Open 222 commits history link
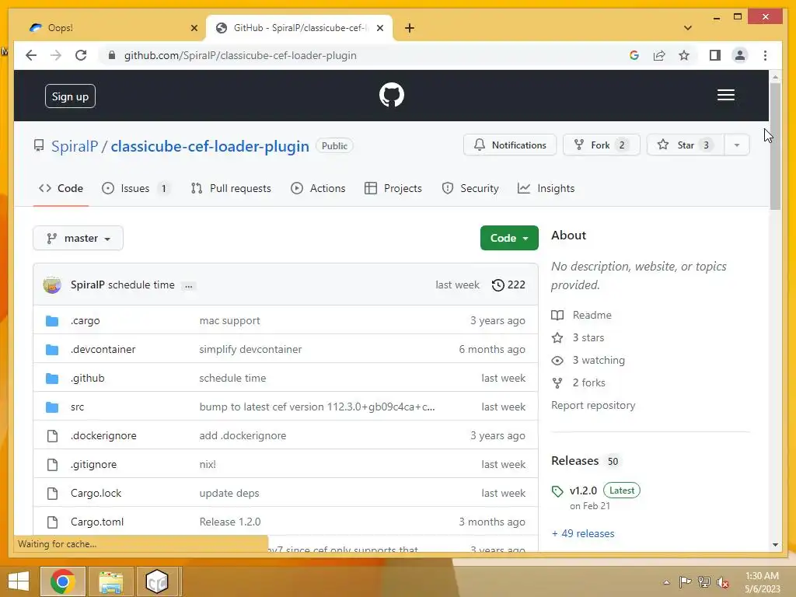 tap(508, 285)
